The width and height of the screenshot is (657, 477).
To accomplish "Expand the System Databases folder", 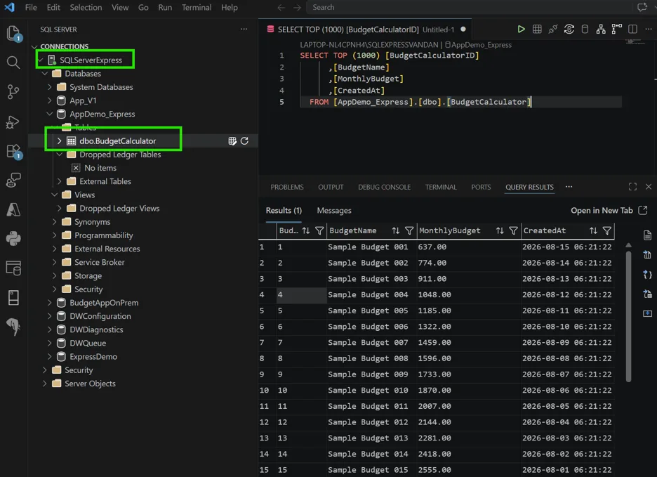I will [49, 87].
